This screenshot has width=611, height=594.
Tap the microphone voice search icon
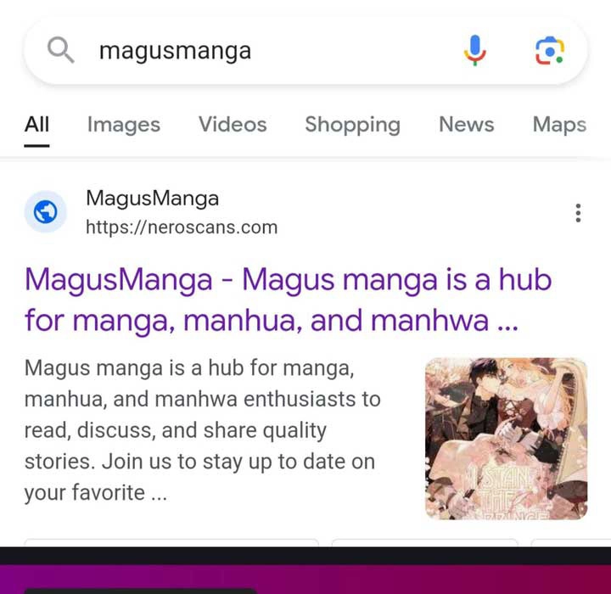point(474,50)
